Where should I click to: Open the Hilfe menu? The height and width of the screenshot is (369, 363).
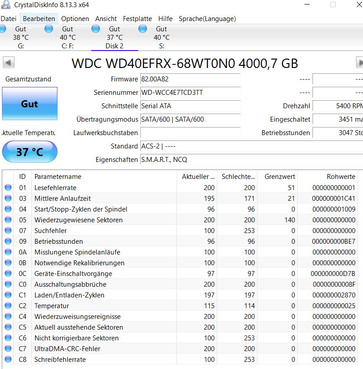tap(165, 19)
